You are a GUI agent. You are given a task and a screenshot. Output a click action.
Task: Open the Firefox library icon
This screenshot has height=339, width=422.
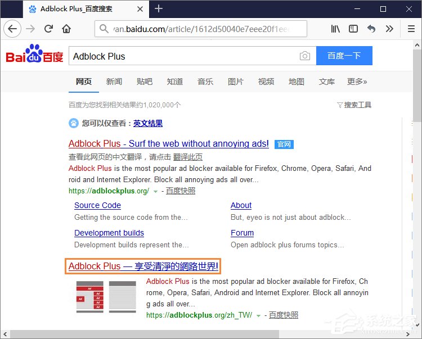[335, 29]
